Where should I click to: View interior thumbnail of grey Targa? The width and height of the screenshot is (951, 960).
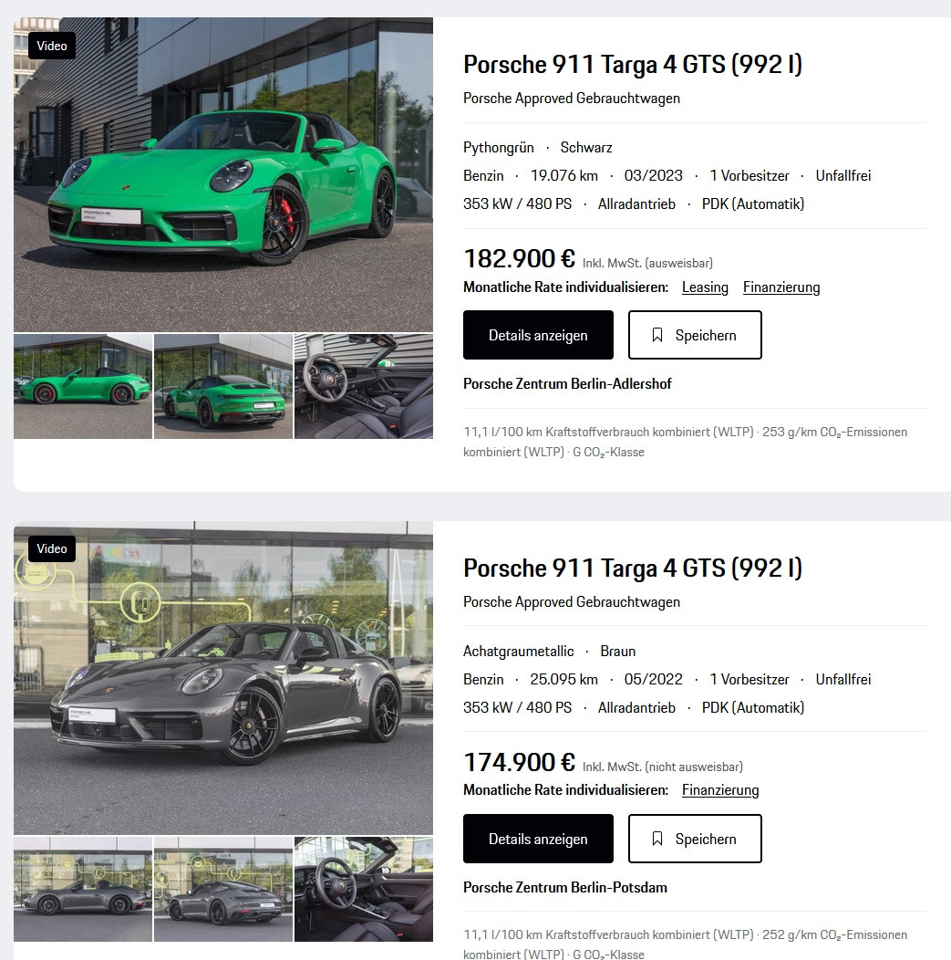364,890
